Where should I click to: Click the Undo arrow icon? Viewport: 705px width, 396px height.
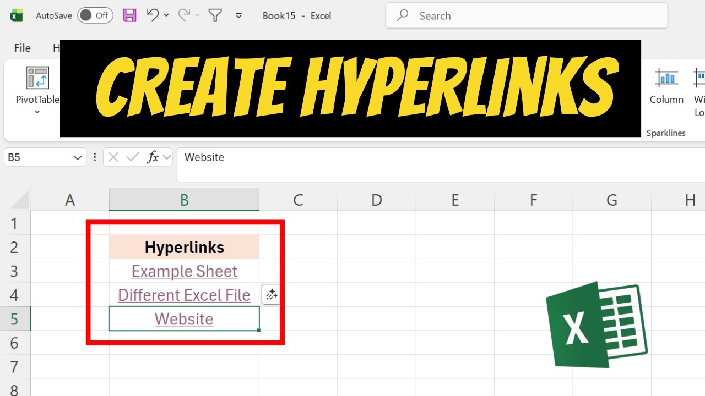[x=153, y=15]
